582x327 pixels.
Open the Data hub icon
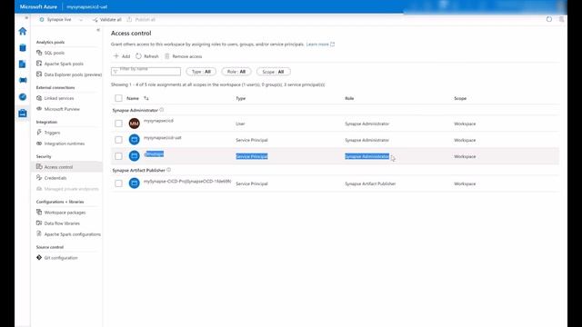pyautogui.click(x=23, y=48)
